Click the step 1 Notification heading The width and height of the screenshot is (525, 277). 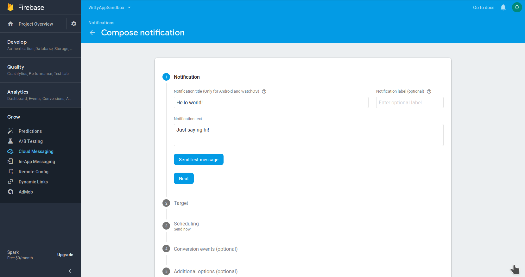[187, 77]
